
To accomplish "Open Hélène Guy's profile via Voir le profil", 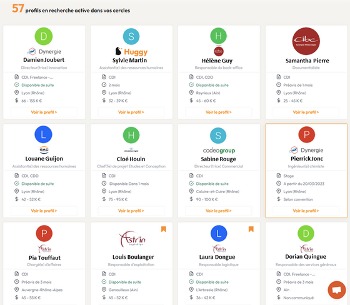I will click(219, 112).
